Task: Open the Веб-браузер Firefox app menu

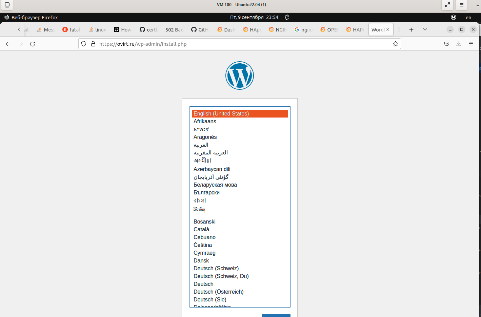Action: [x=31, y=17]
